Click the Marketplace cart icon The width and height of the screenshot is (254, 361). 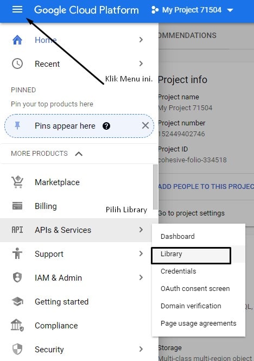coord(17,182)
